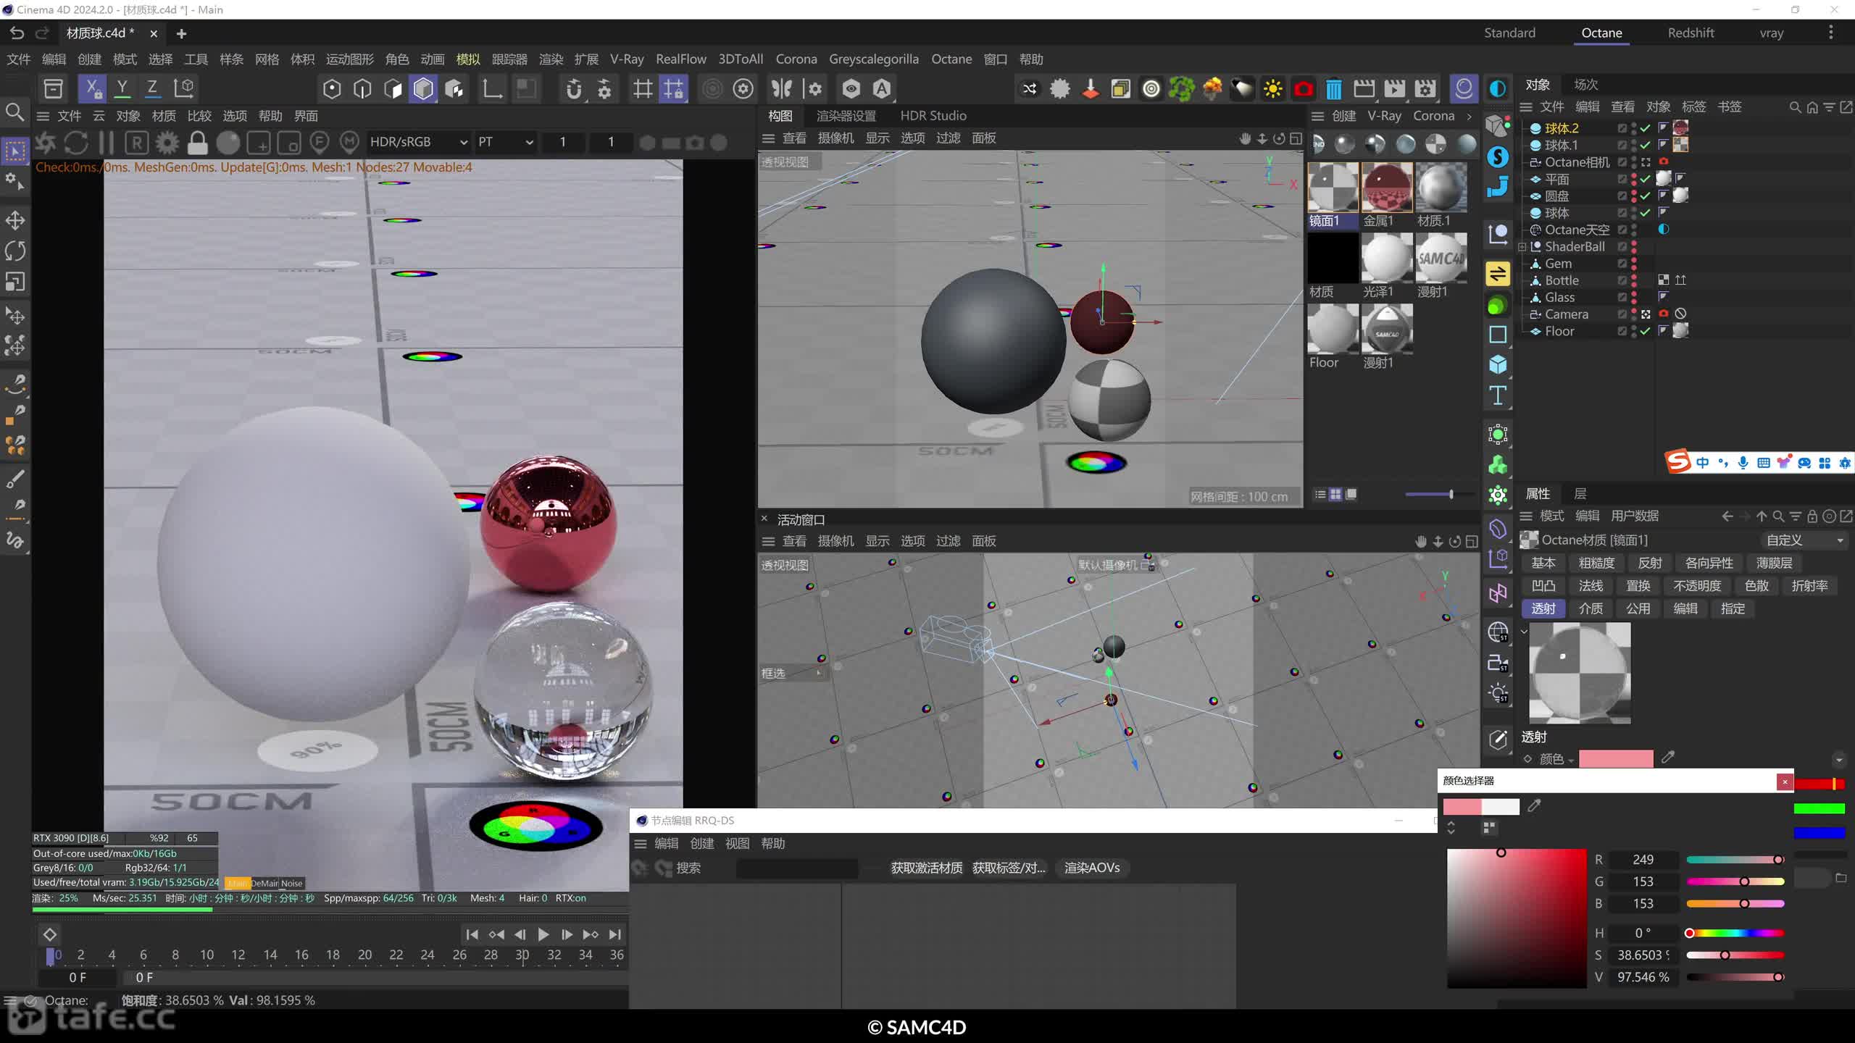Click Octane render lock icon
The width and height of the screenshot is (1855, 1043).
point(197,143)
